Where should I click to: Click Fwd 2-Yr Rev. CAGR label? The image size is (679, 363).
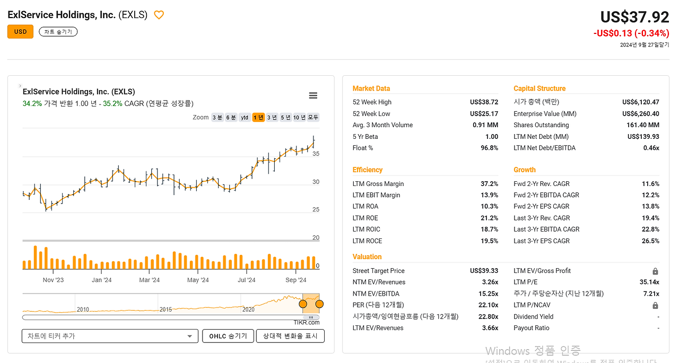542,184
